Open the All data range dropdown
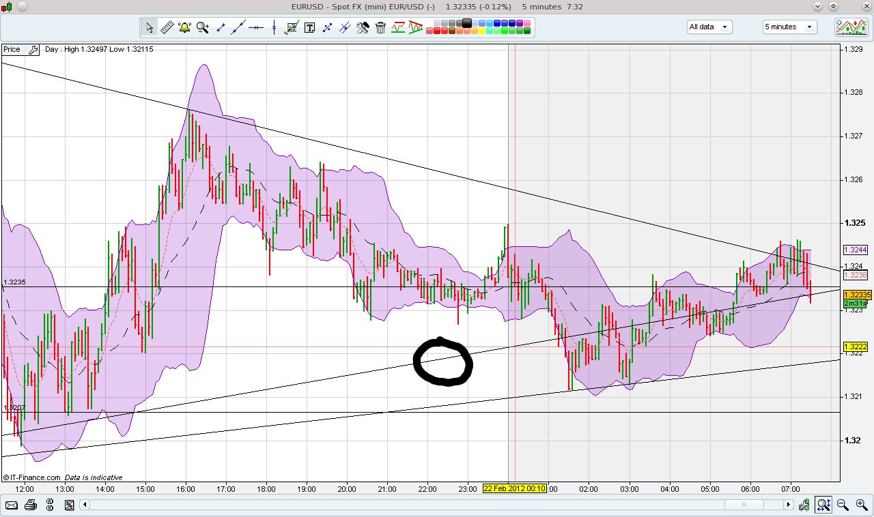The width and height of the screenshot is (874, 517). (709, 27)
